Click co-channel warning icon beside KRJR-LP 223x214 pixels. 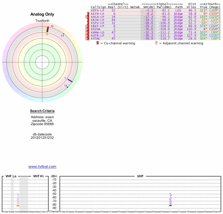pos(88,20)
